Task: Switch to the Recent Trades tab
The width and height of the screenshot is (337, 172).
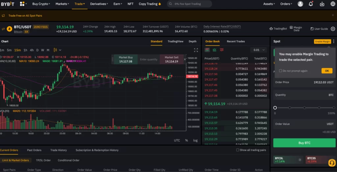Action: tap(236, 41)
